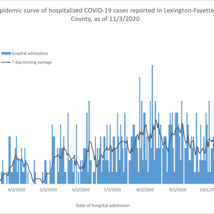Image resolution: width=214 pixels, height=214 pixels.
Task: Click the 5/2/2020 axis date label
Action: coord(48,190)
